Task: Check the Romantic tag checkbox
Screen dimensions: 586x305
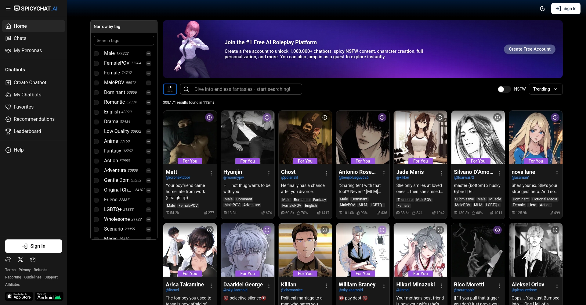Action: (x=96, y=102)
